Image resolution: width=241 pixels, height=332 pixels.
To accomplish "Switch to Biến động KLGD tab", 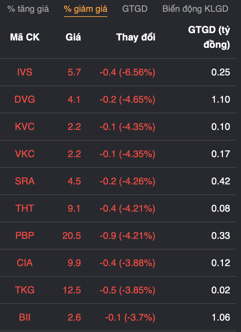I will click(x=195, y=9).
